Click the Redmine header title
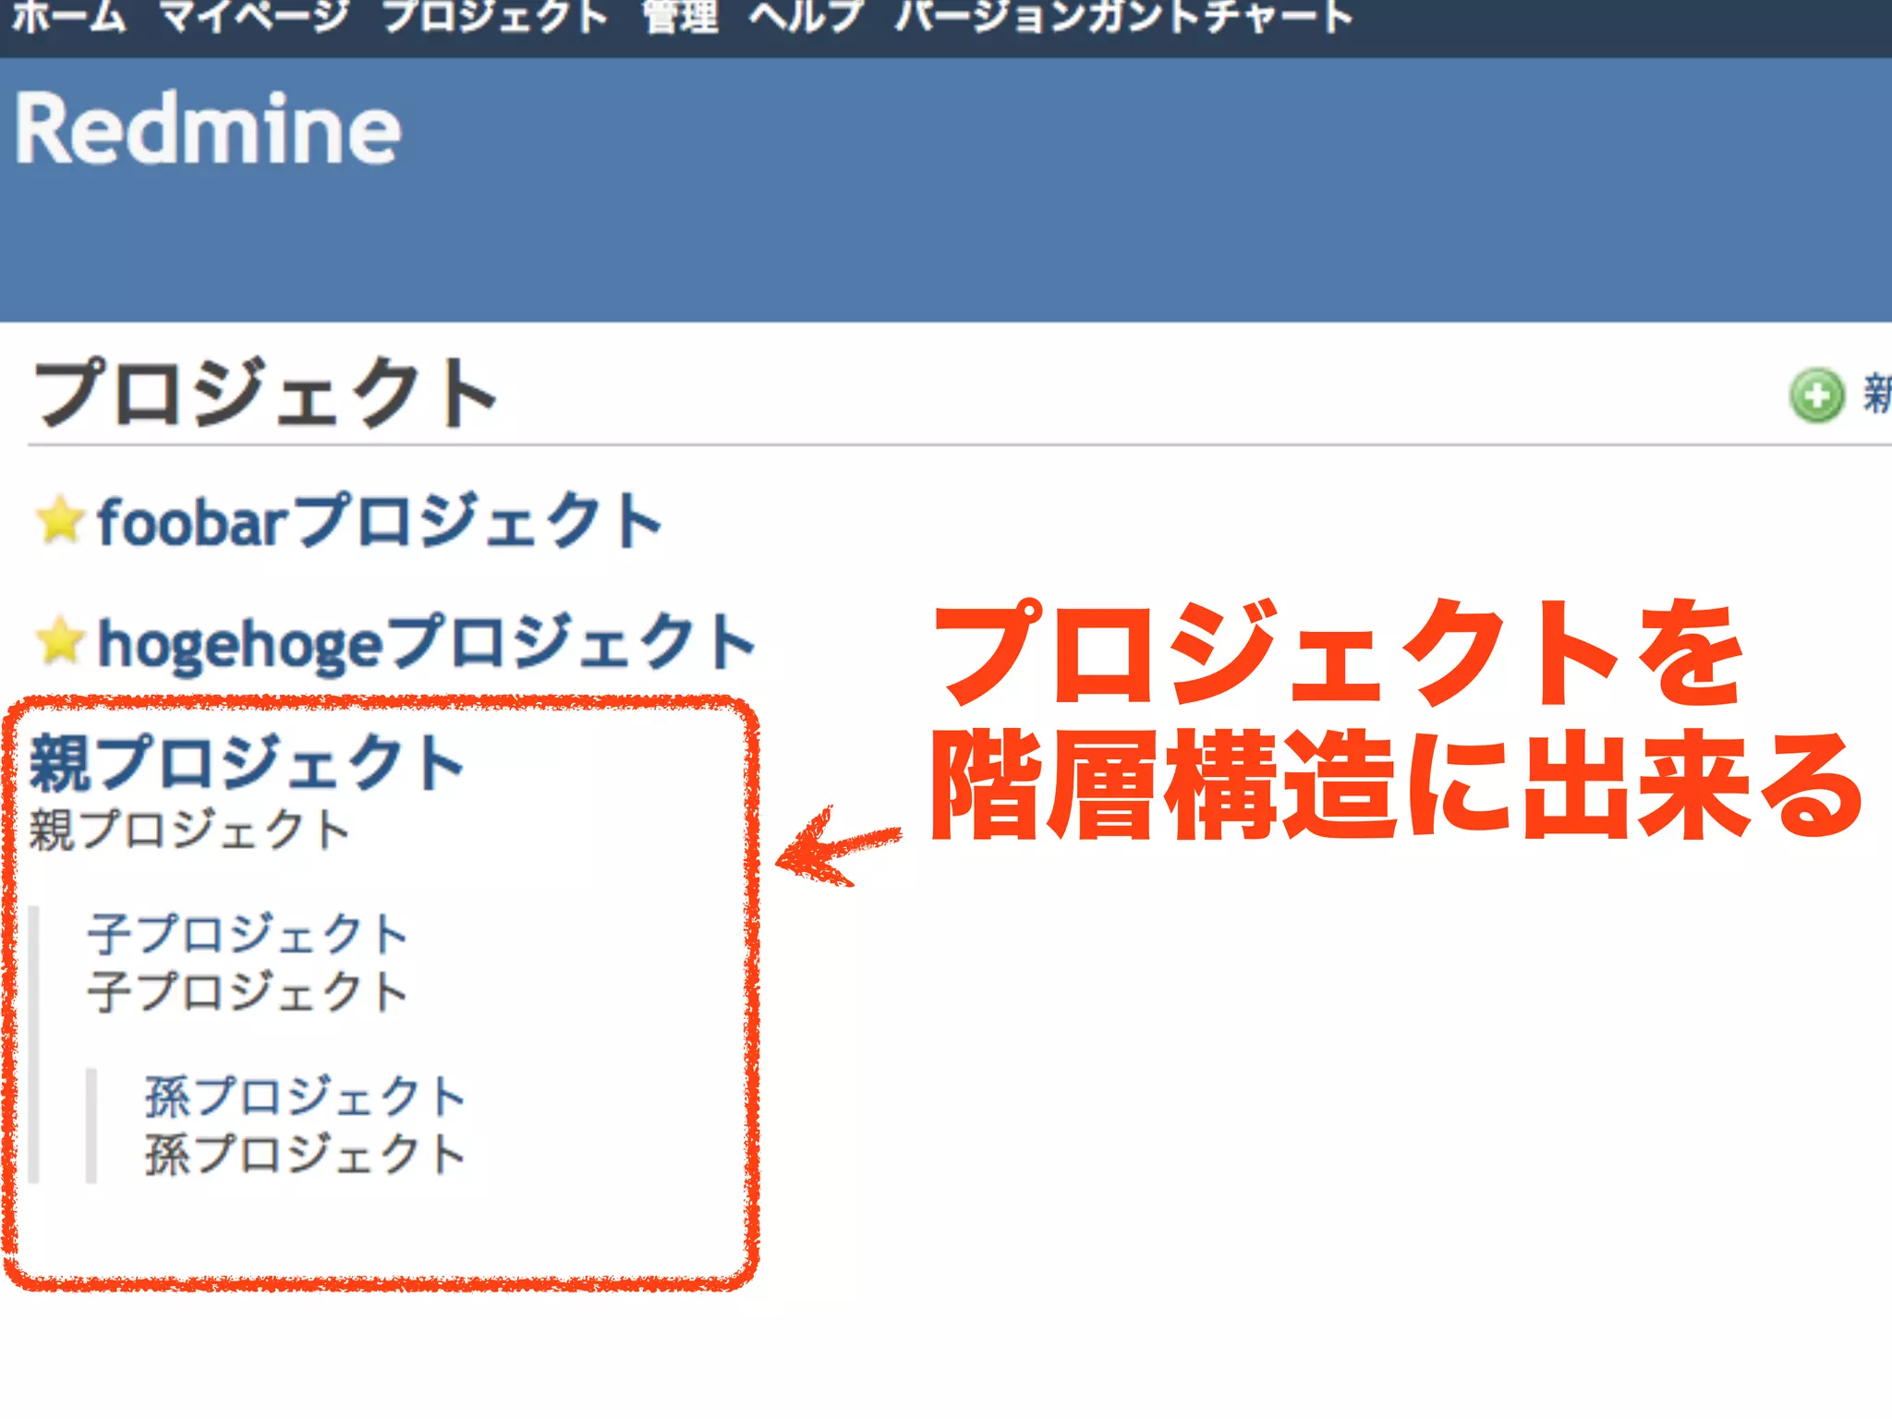 click(x=208, y=129)
